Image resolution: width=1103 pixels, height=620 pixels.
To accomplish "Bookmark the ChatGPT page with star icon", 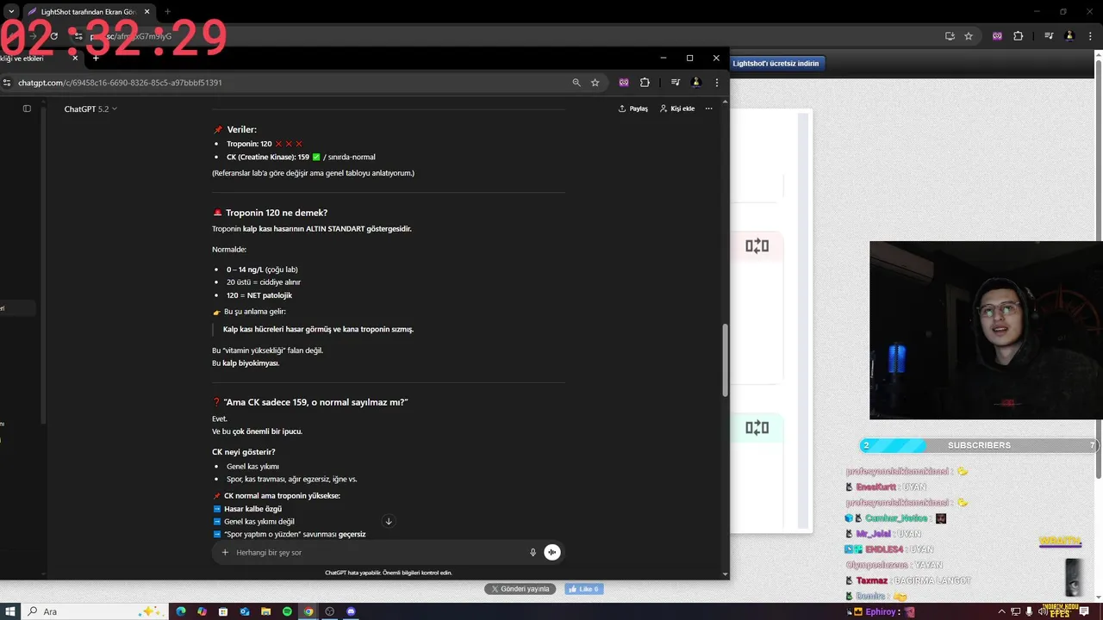I will [x=595, y=83].
